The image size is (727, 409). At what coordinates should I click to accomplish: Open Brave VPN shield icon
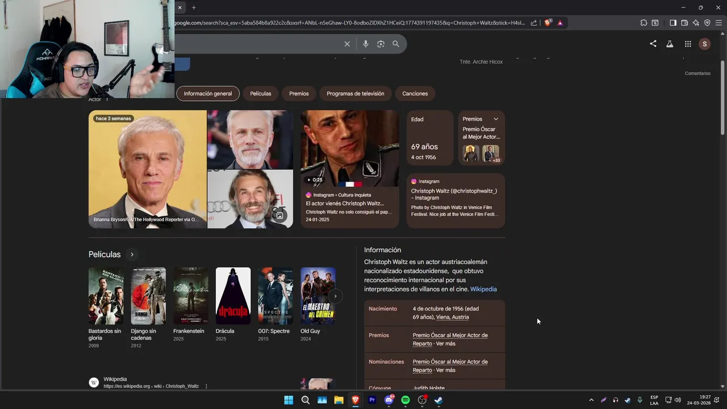[x=707, y=23]
